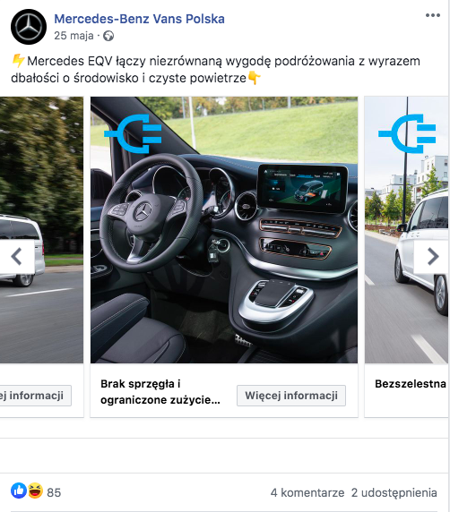
Task: Open the steering wheel dashboard interior image
Action: tap(224, 230)
